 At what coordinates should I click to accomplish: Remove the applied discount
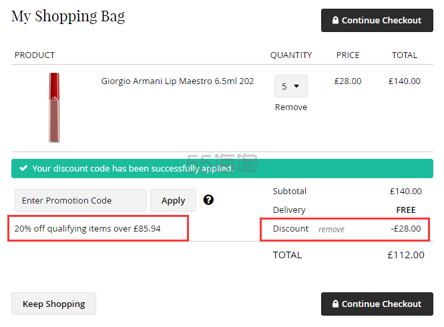(331, 229)
